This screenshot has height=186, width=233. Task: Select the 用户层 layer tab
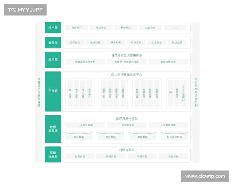point(52,28)
